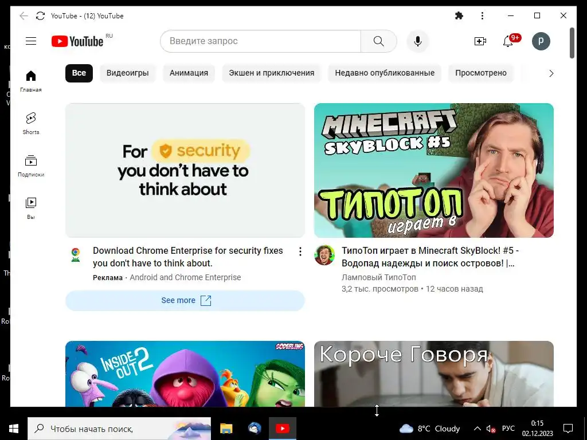Click the Windows taskbar search box
587x440 pixels.
click(119, 429)
